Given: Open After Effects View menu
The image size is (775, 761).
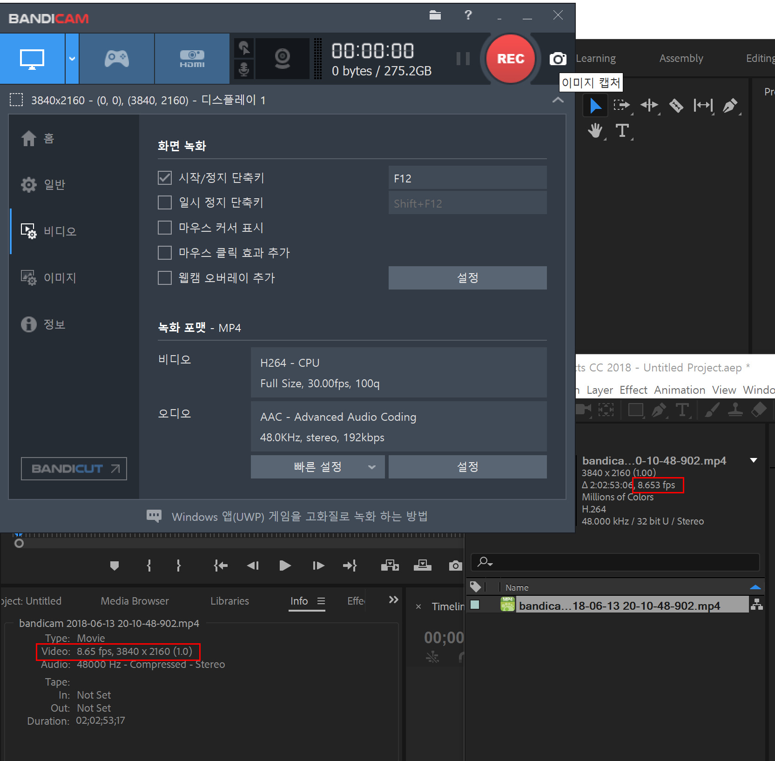Looking at the screenshot, I should (724, 390).
